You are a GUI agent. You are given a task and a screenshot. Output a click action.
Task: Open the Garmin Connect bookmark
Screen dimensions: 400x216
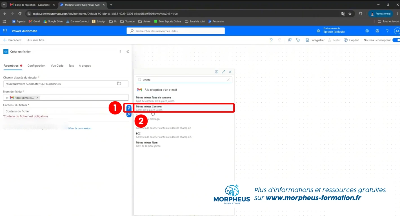click(77, 21)
